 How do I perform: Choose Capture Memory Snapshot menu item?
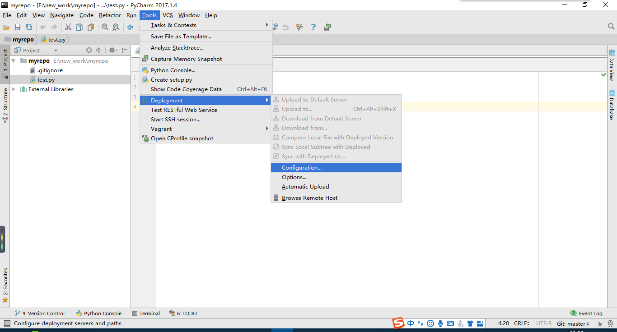[x=206, y=59]
